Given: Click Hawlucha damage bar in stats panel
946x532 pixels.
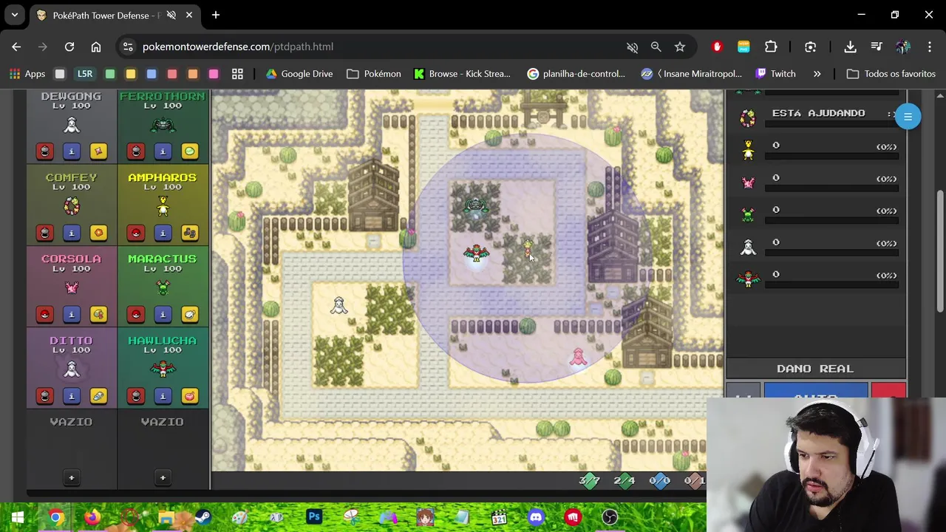Looking at the screenshot, I should [x=831, y=285].
